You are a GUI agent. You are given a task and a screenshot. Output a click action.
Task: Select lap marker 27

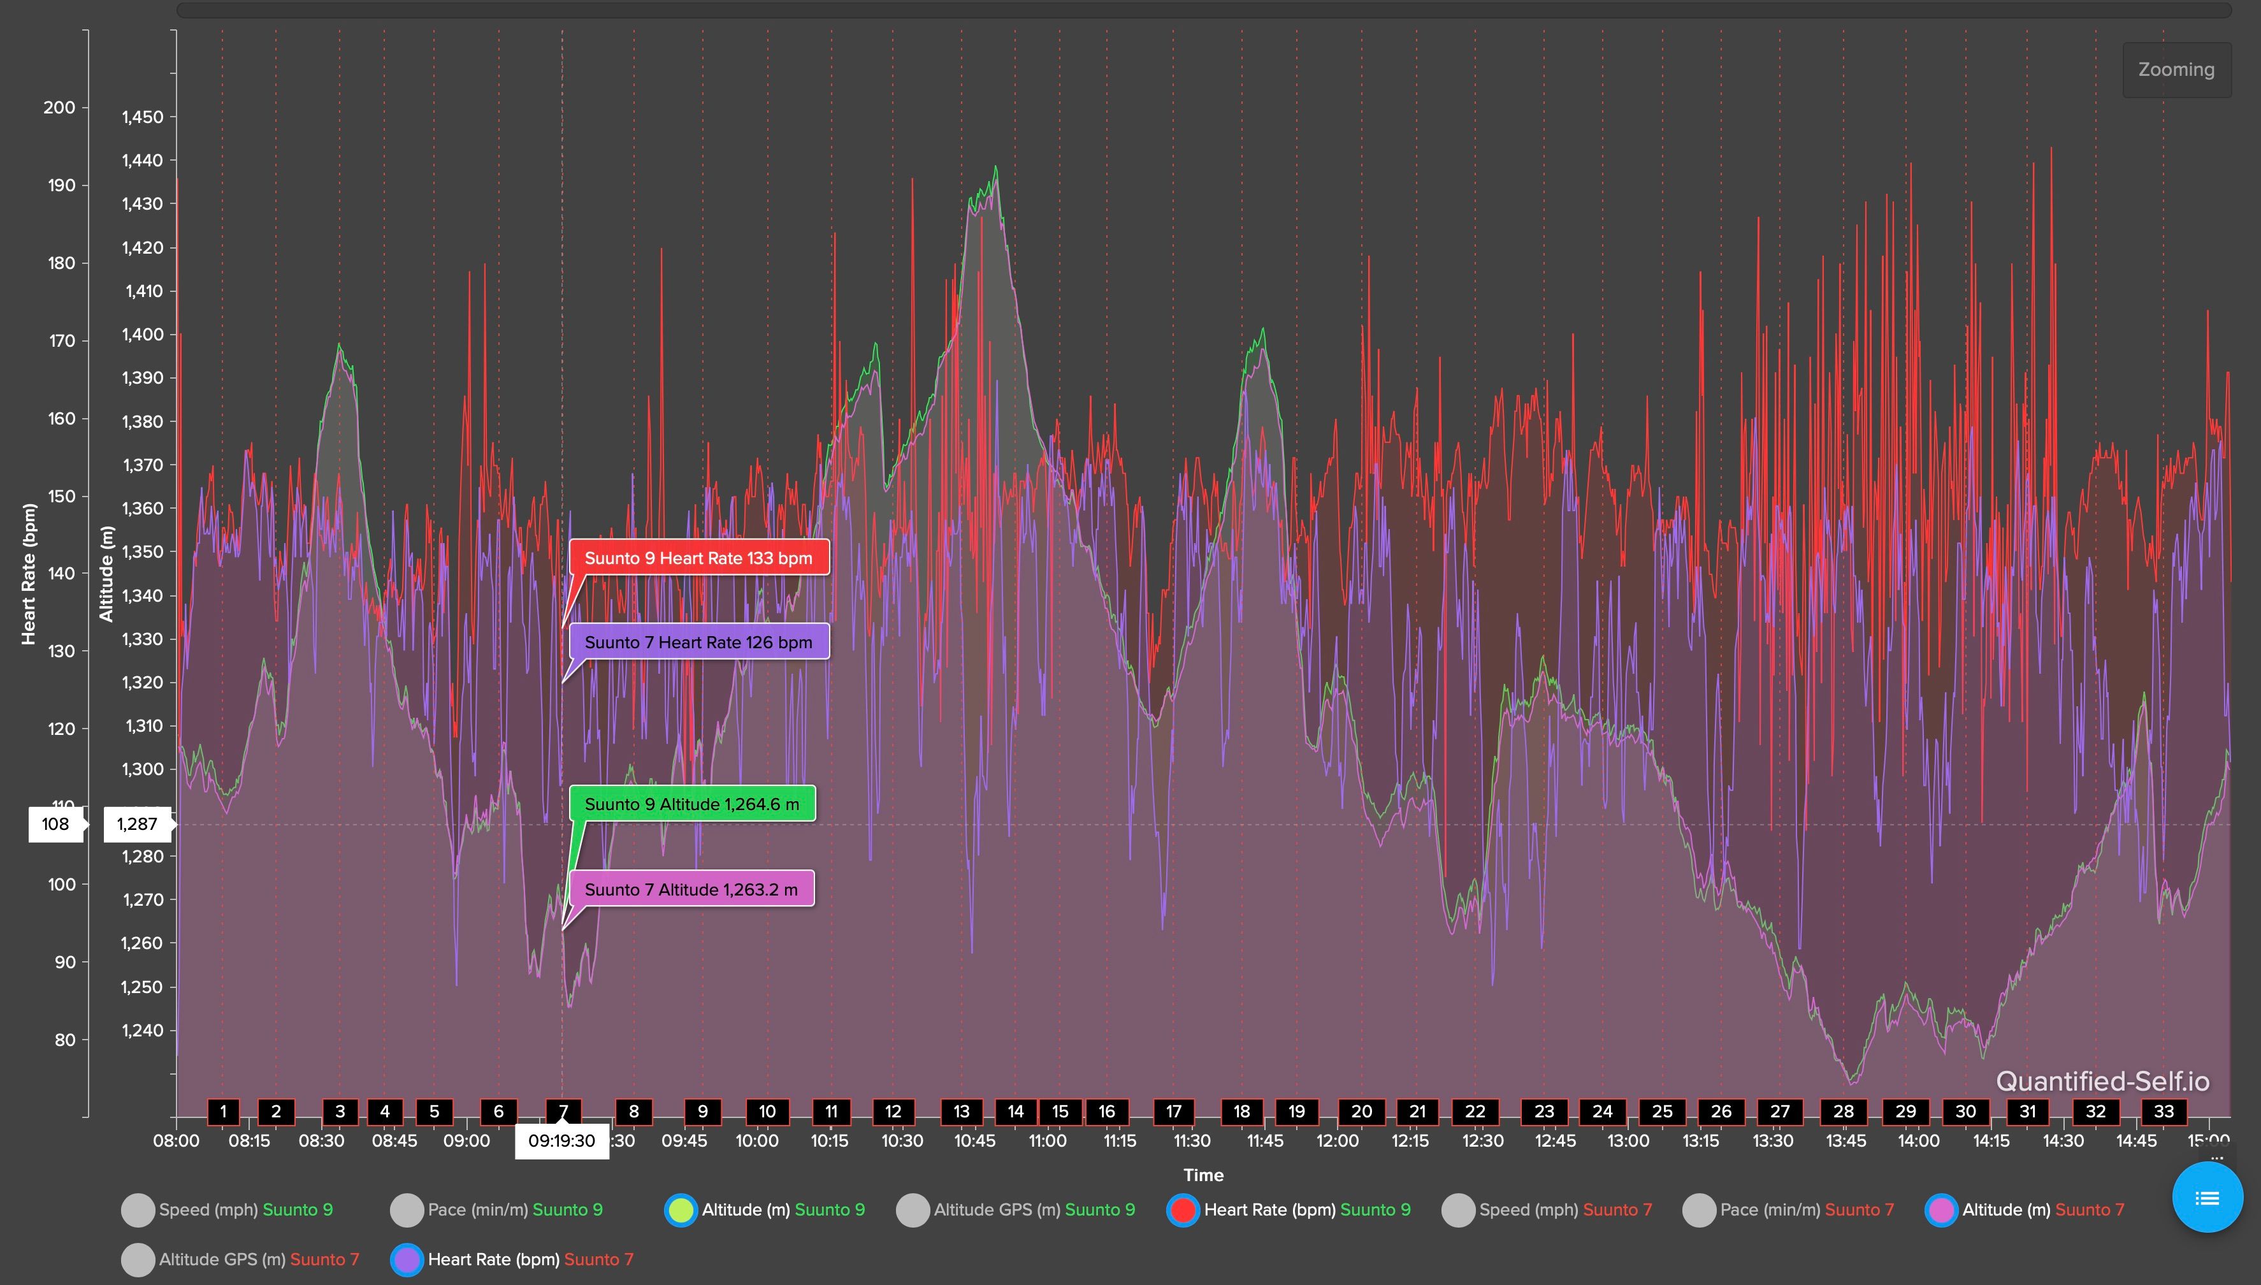1781,1112
